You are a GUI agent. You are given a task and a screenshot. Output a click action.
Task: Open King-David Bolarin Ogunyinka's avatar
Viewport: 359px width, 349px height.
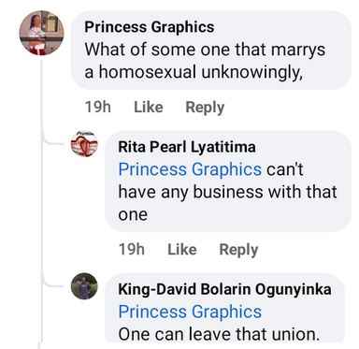[x=84, y=286]
